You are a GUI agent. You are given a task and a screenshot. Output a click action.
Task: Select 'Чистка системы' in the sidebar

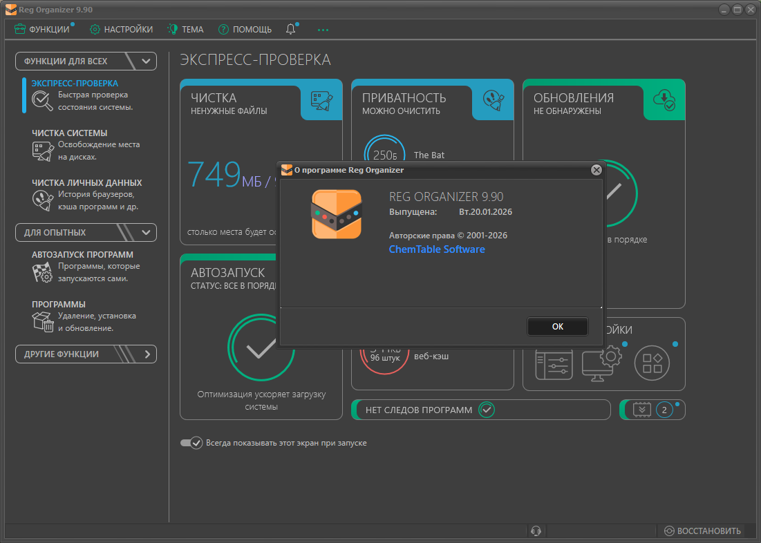[69, 133]
